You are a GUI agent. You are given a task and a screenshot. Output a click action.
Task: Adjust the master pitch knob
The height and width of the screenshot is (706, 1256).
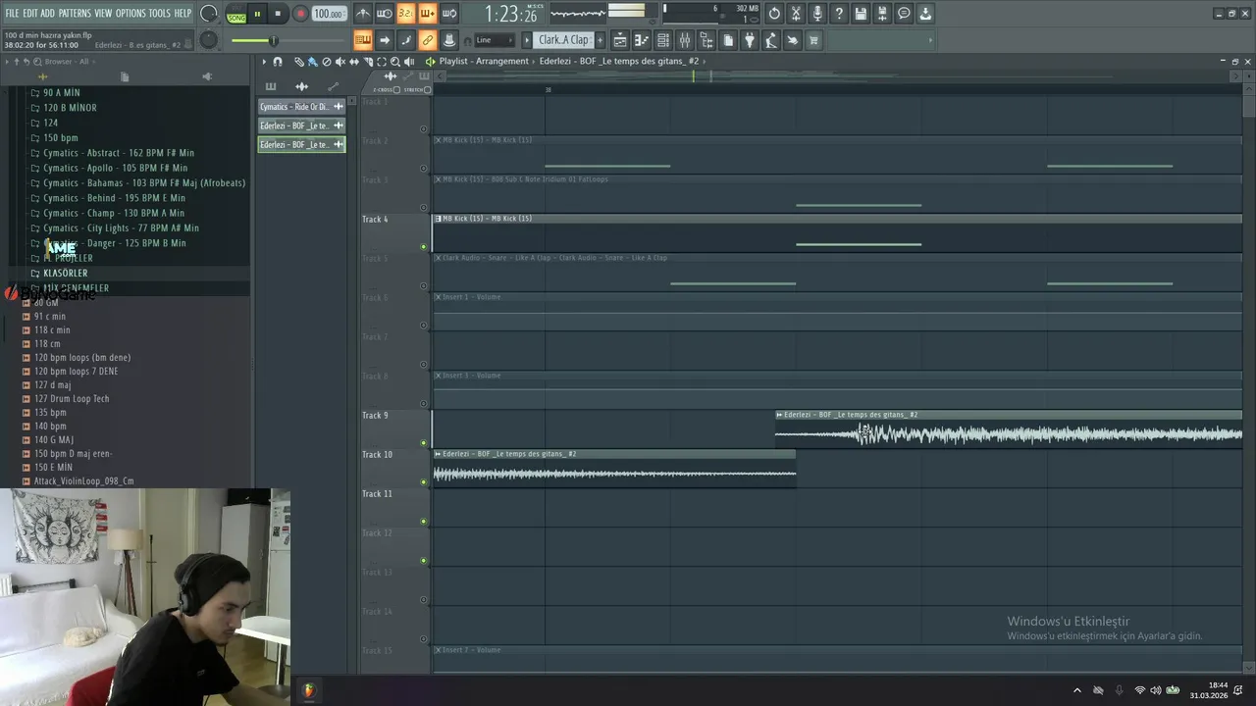[208, 40]
